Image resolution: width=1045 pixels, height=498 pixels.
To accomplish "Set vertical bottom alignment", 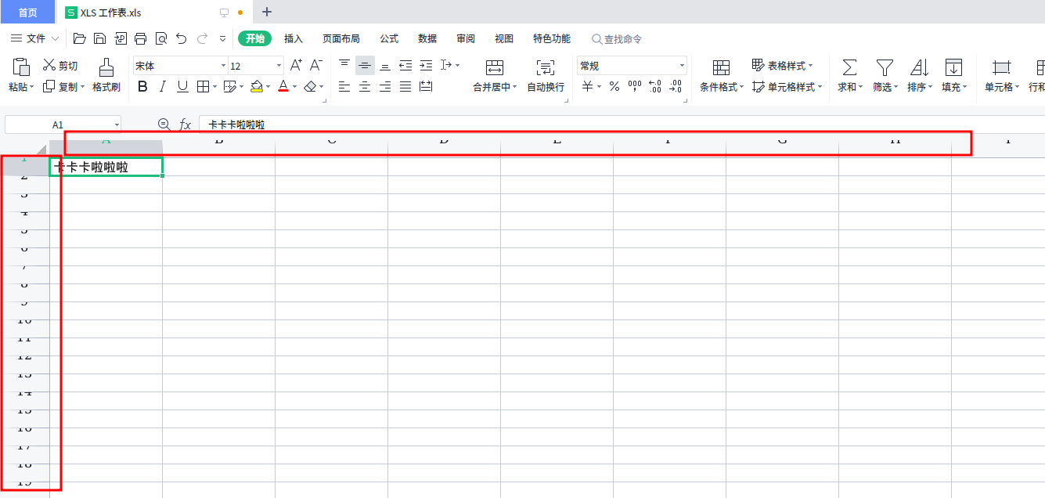I will pos(385,65).
